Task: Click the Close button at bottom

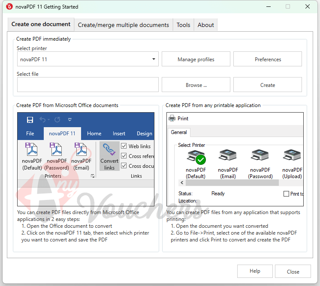Action: 293,271
